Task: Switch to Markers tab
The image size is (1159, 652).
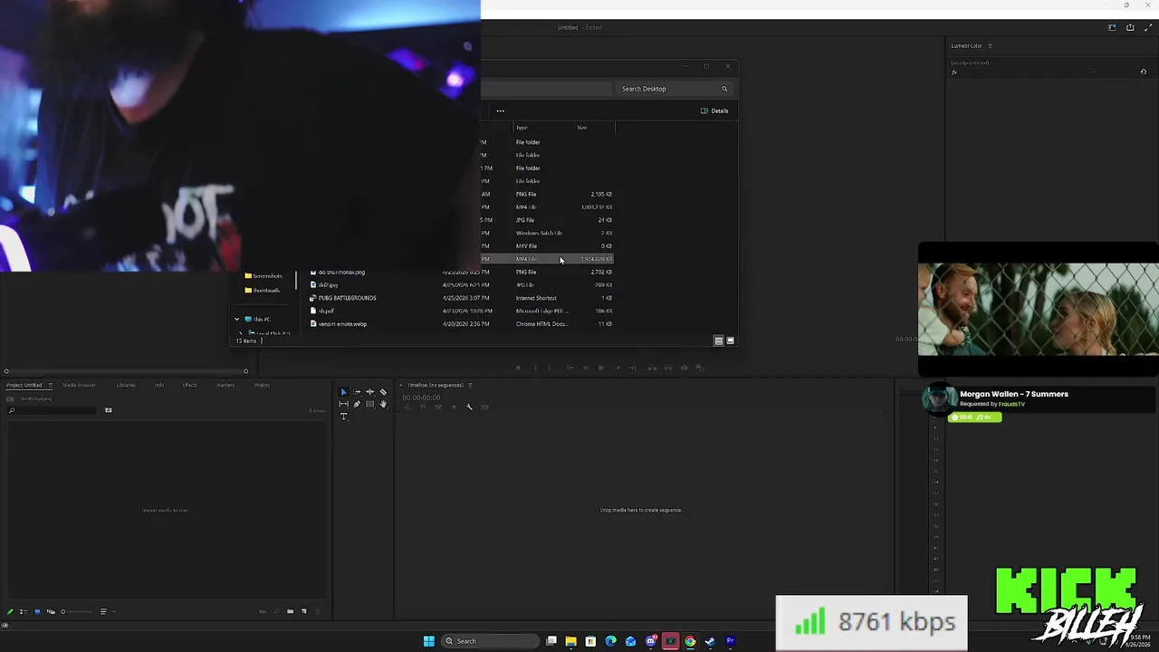Action: [x=225, y=385]
